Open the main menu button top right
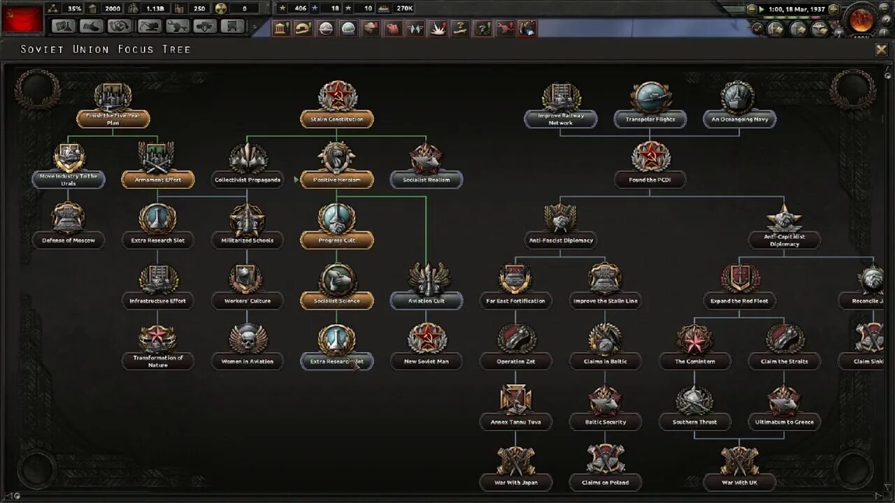The height and width of the screenshot is (503, 895). 884,8
